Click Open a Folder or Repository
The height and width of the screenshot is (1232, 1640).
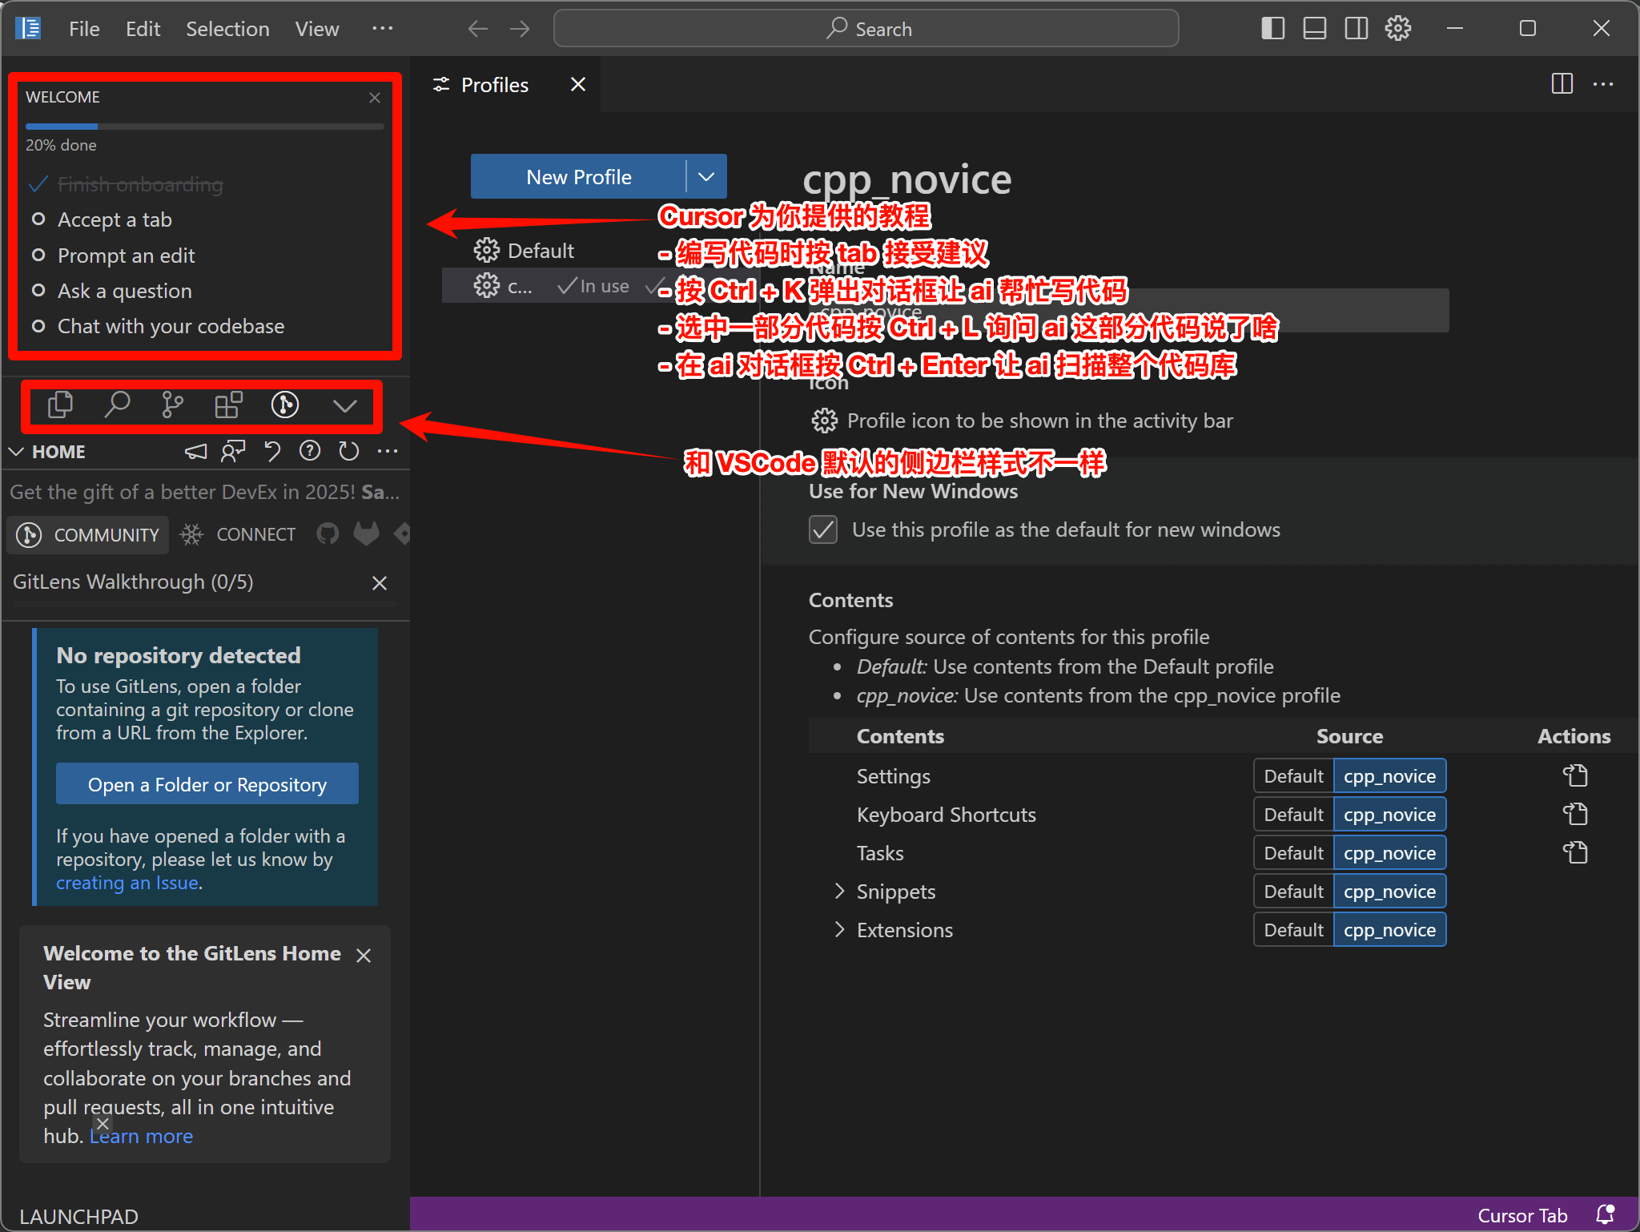click(207, 784)
